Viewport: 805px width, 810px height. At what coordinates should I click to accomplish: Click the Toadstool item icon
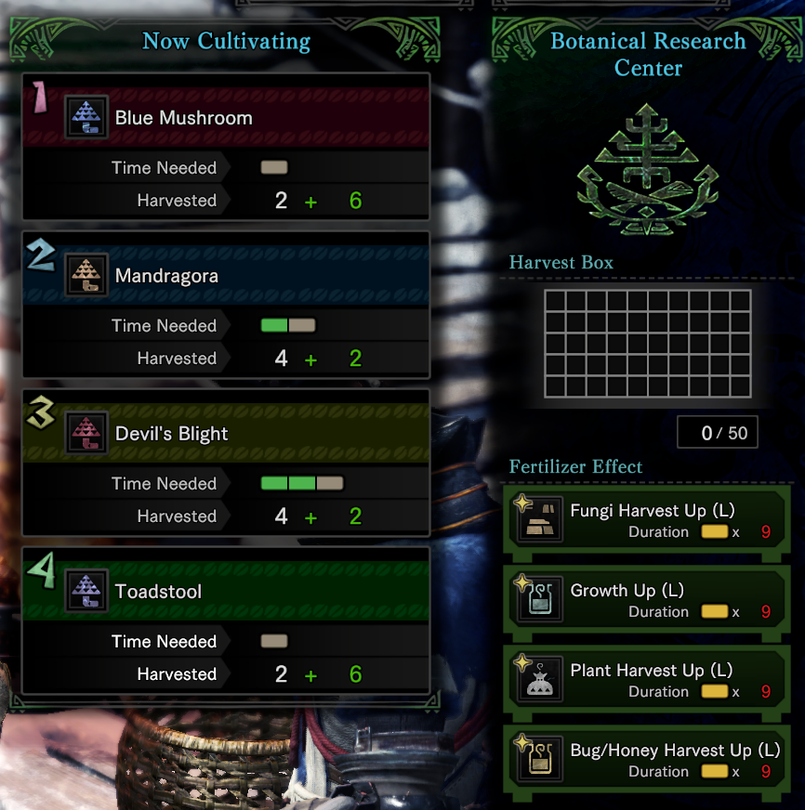click(x=86, y=591)
